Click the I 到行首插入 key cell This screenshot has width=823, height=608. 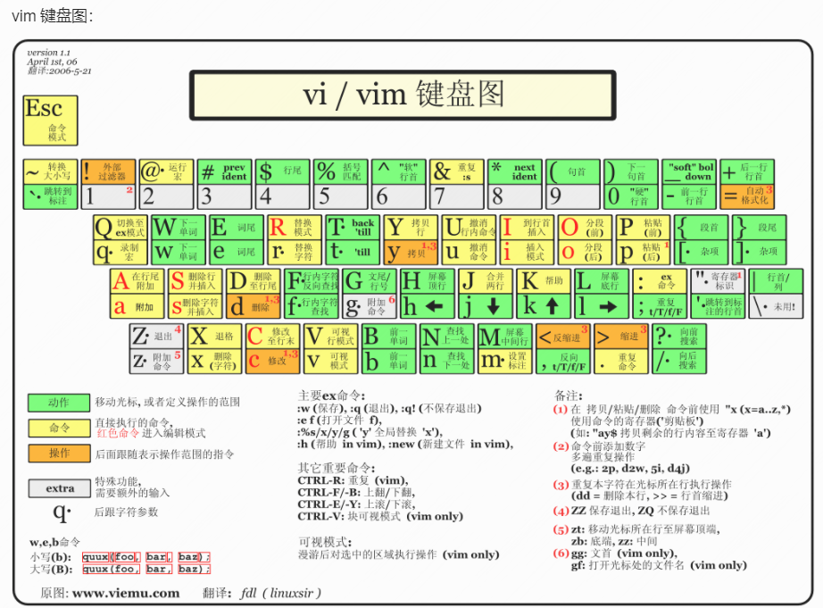[527, 228]
